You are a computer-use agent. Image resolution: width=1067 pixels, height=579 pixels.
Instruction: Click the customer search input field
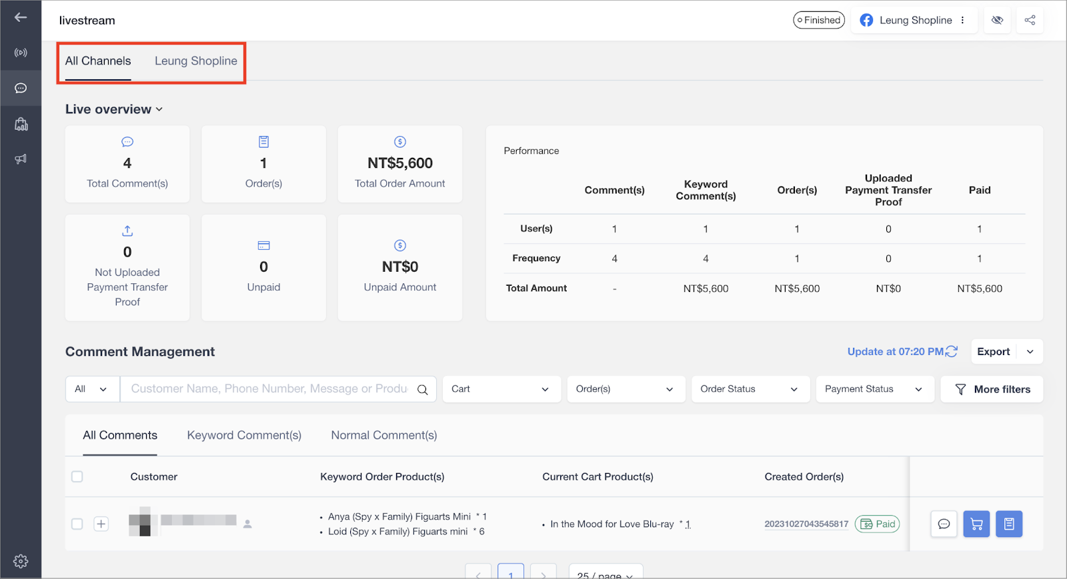click(x=269, y=389)
